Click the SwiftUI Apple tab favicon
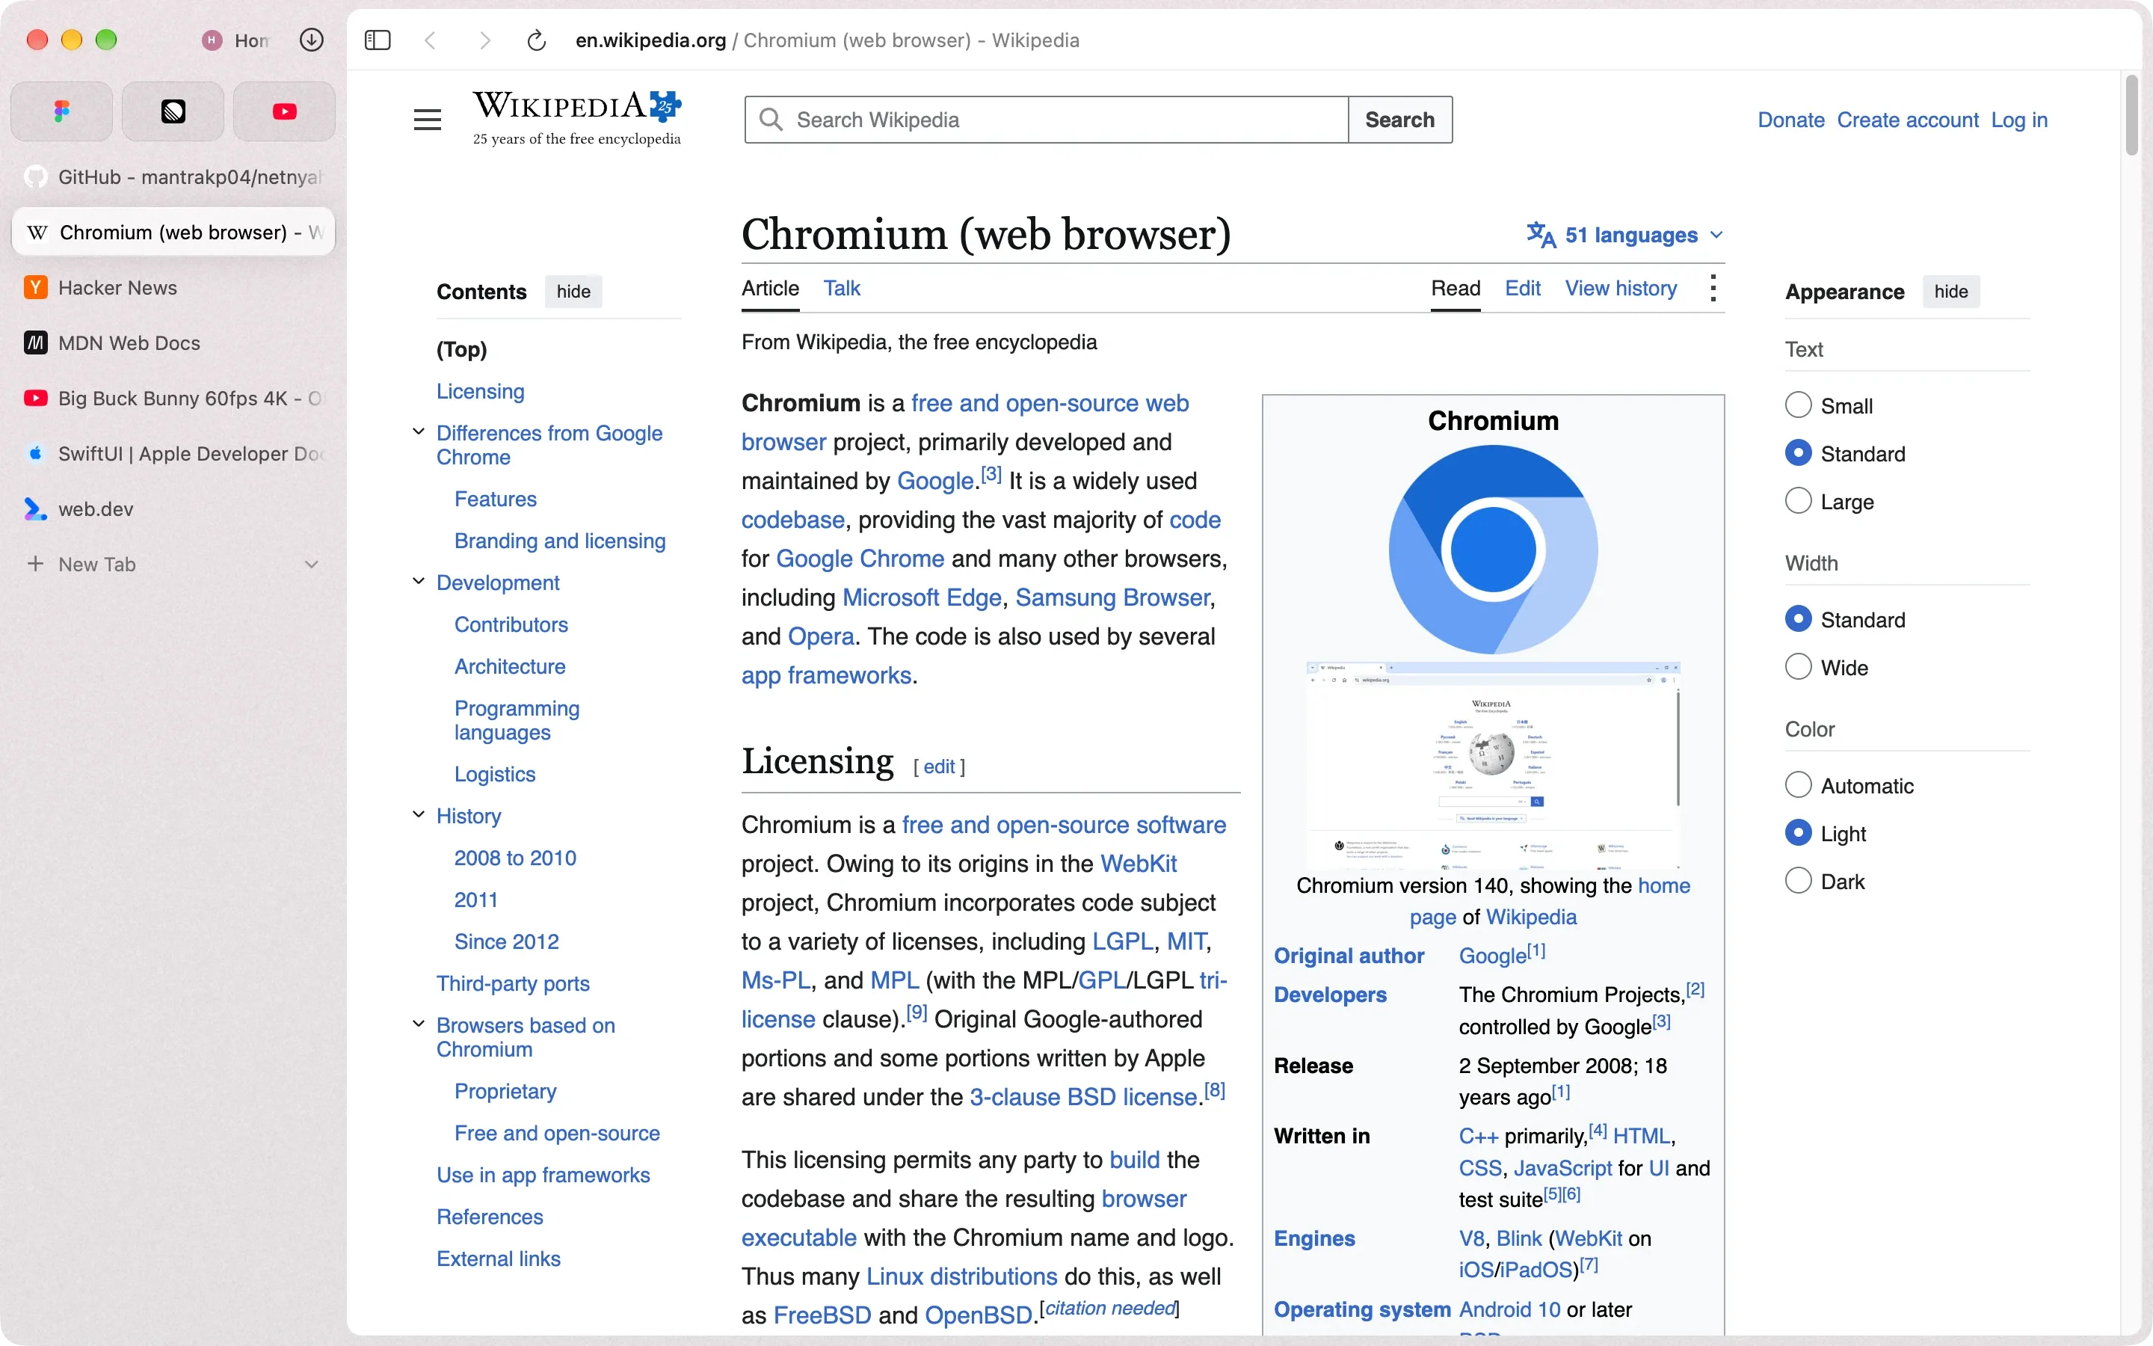The image size is (2153, 1346). 36,453
